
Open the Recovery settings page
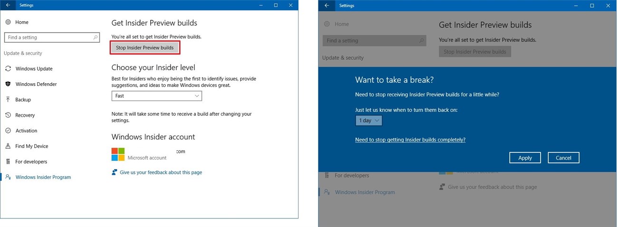click(25, 115)
